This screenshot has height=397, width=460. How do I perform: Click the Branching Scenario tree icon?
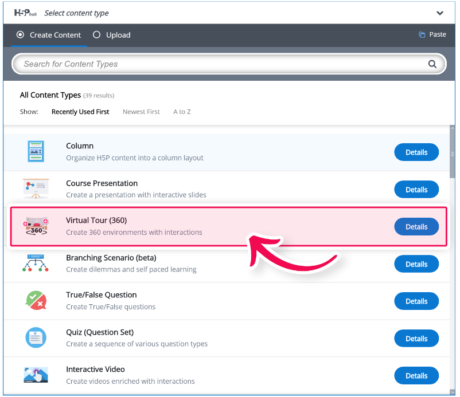point(36,263)
